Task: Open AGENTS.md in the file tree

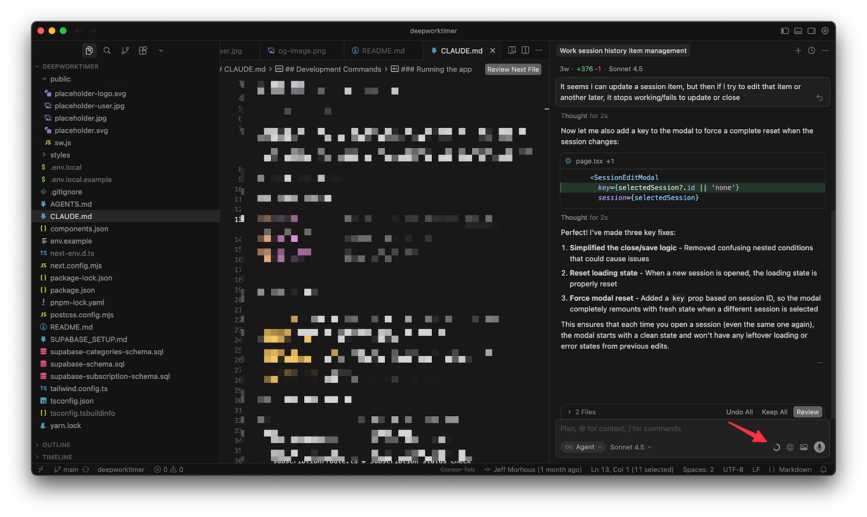Action: [71, 204]
